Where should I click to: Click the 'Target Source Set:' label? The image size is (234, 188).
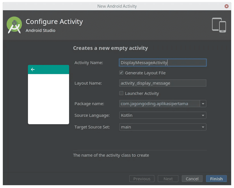92,127
